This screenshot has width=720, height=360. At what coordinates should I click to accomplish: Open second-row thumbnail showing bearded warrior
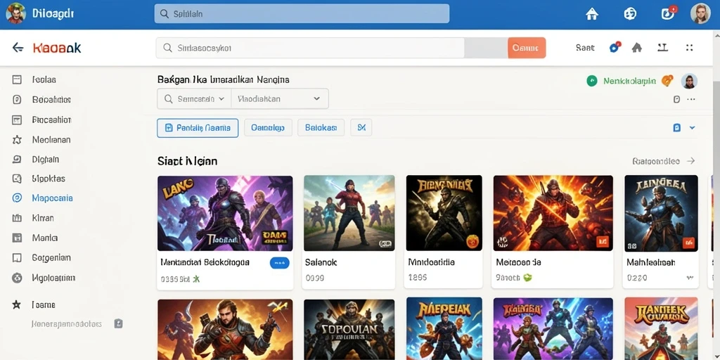[225, 329]
